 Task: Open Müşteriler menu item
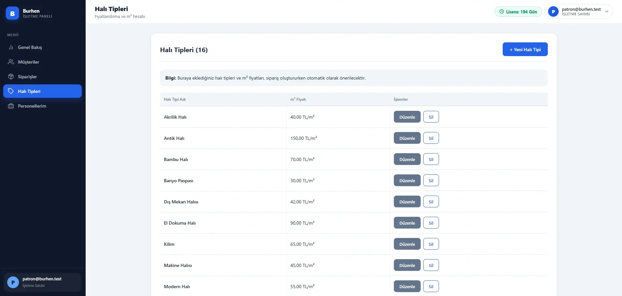click(x=42, y=62)
